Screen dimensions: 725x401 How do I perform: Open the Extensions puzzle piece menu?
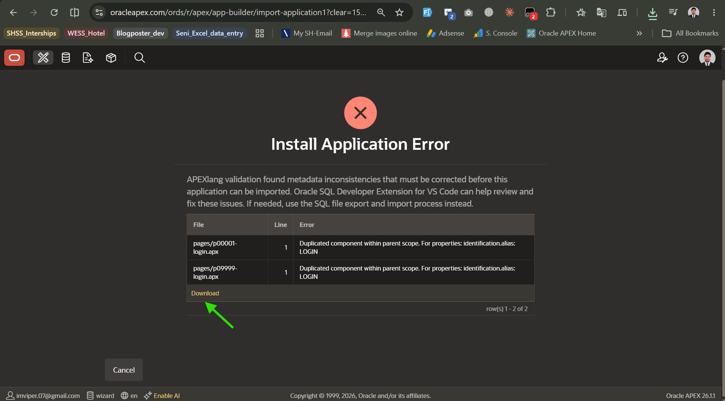pos(551,12)
